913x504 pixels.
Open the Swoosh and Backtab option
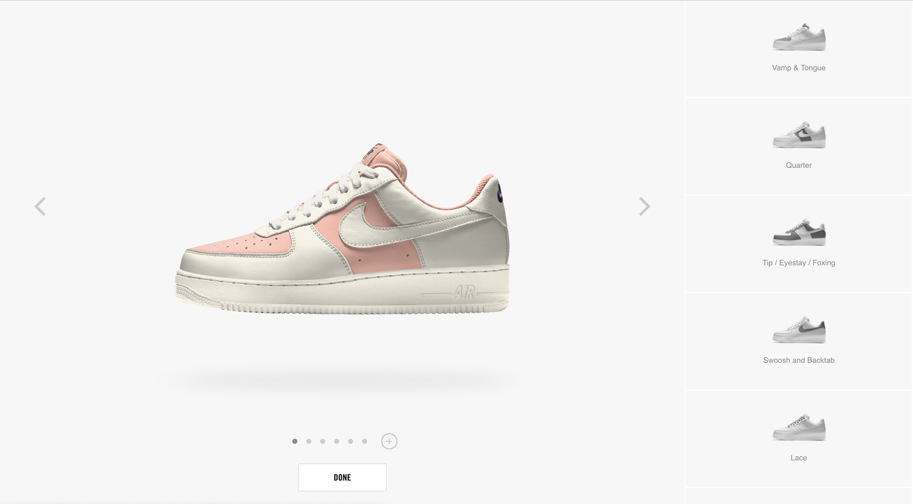coord(799,330)
